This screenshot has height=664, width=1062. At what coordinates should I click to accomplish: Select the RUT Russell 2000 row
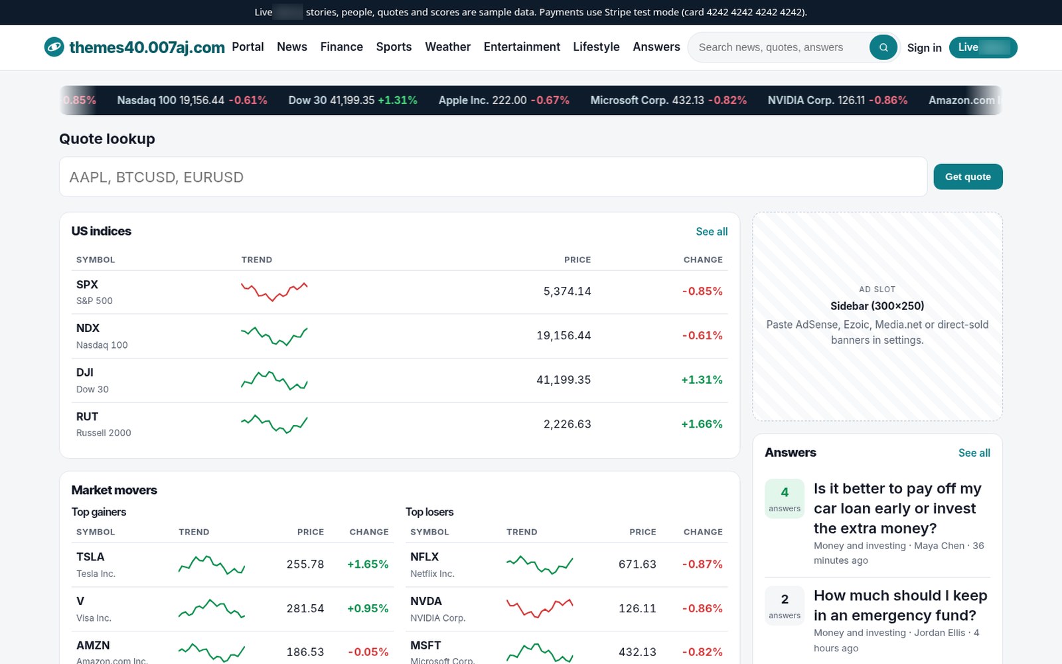tap(400, 424)
